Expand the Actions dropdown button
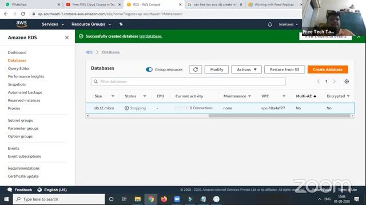The image size is (366, 205). tap(246, 69)
